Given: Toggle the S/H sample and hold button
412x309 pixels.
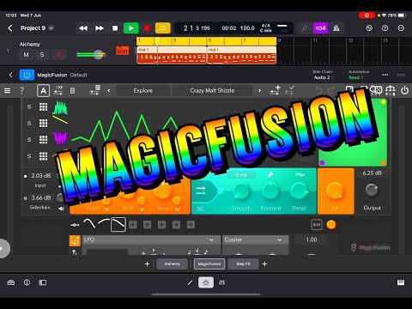Looking at the screenshot, I should coord(317,225).
